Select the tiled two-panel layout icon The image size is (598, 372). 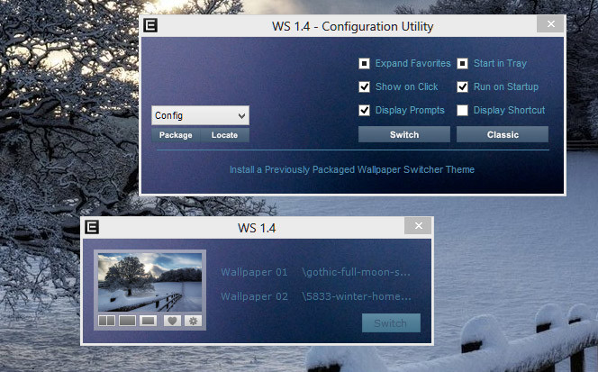[107, 321]
